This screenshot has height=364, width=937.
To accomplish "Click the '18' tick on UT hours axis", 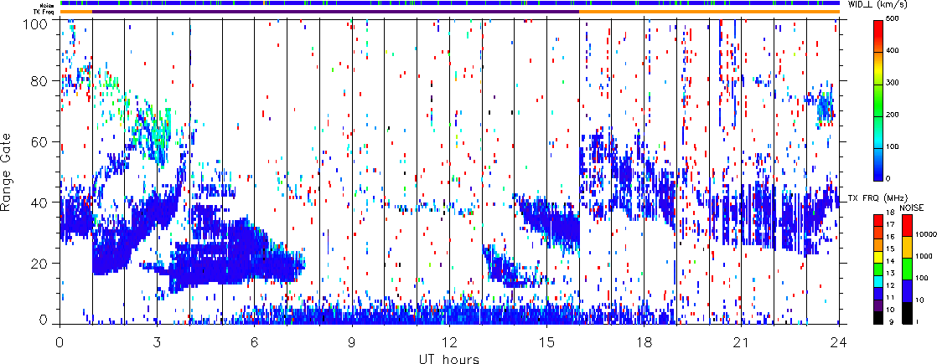I will [x=645, y=342].
